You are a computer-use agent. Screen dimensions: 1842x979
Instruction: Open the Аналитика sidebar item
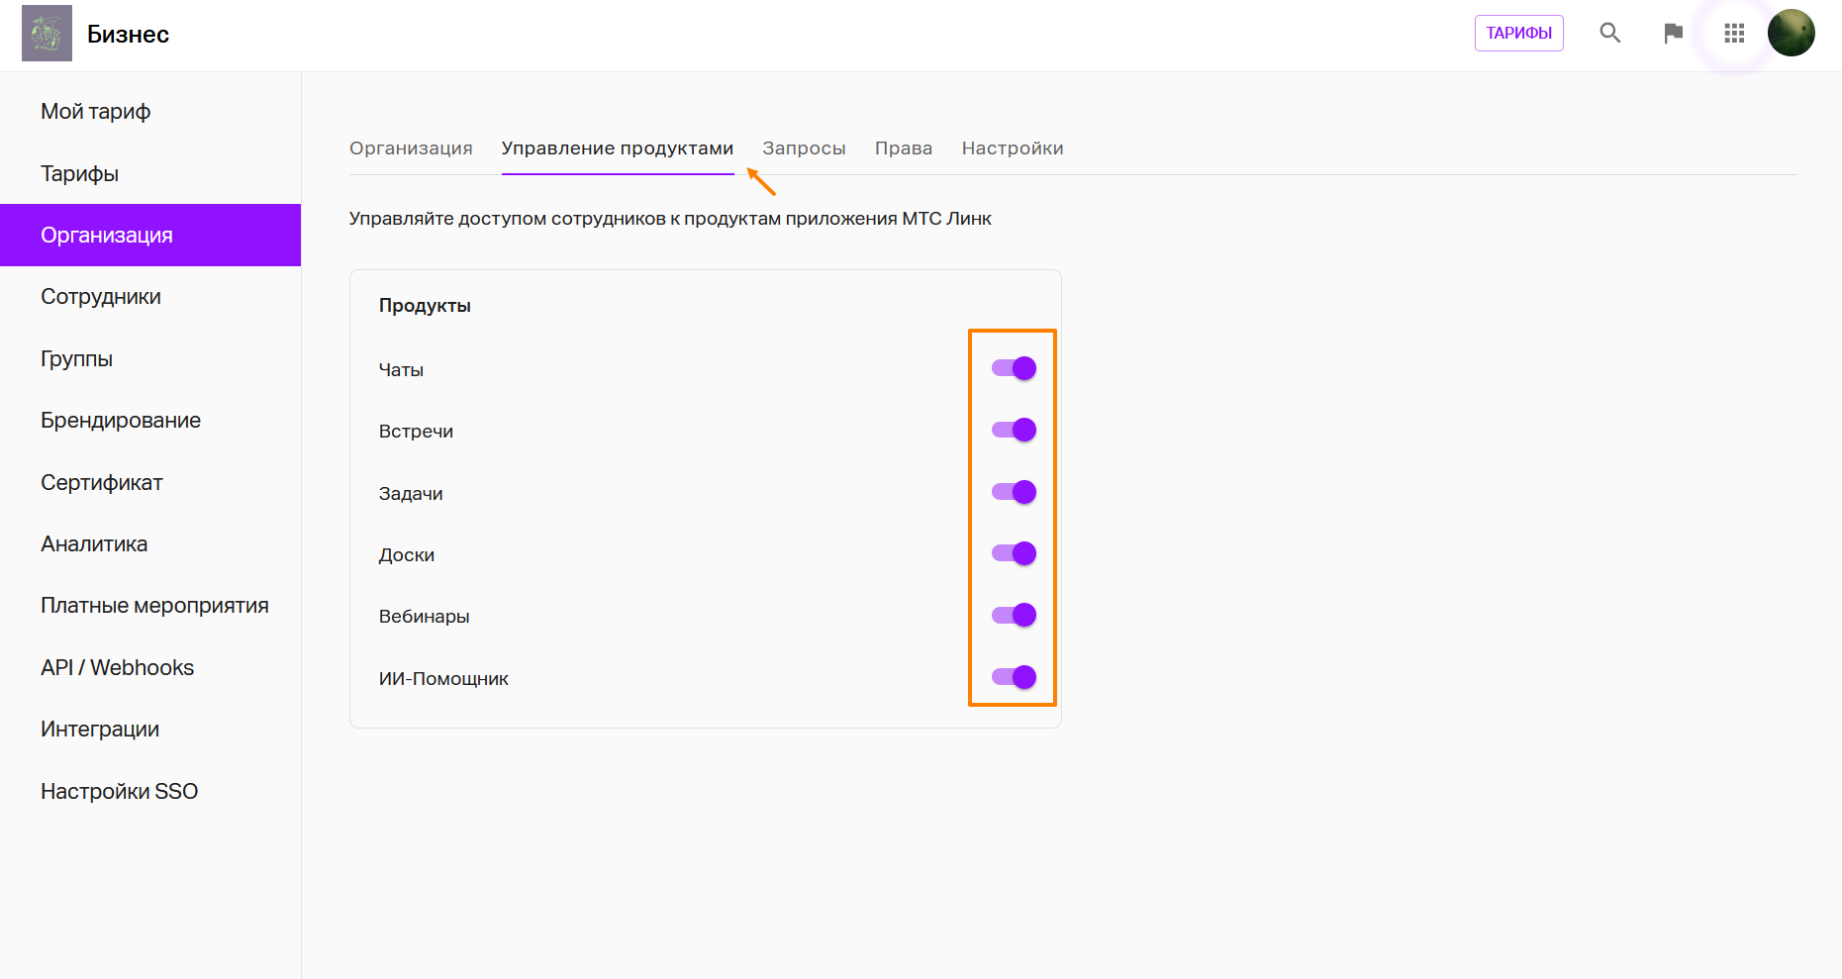coord(150,543)
